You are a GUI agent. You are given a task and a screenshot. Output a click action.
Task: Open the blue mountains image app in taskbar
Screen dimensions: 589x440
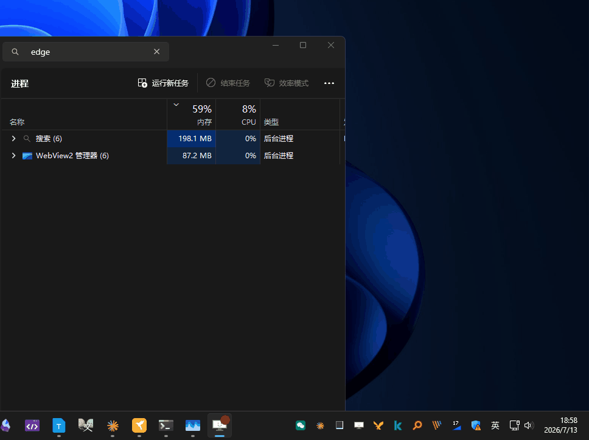coord(193,426)
